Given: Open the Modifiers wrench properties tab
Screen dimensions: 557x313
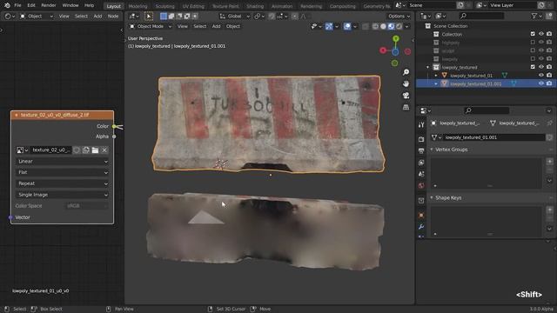Looking at the screenshot, I should pyautogui.click(x=421, y=227).
